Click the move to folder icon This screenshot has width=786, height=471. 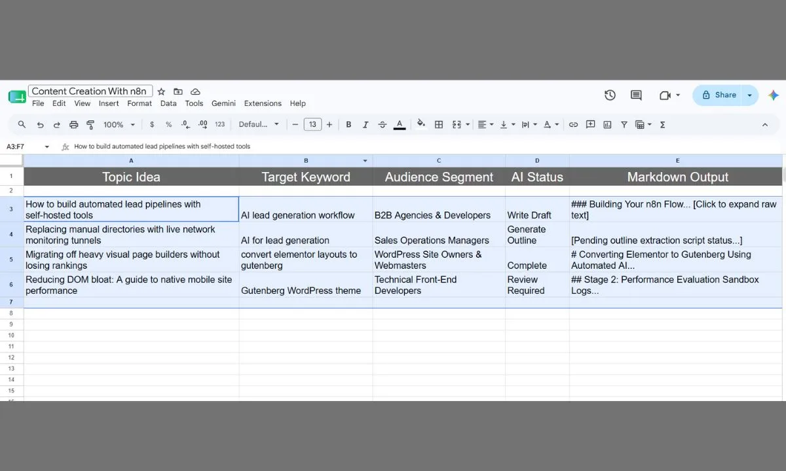click(178, 92)
